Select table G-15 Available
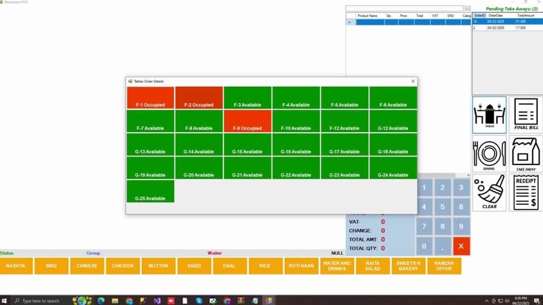This screenshot has width=543, height=305. coord(247,145)
